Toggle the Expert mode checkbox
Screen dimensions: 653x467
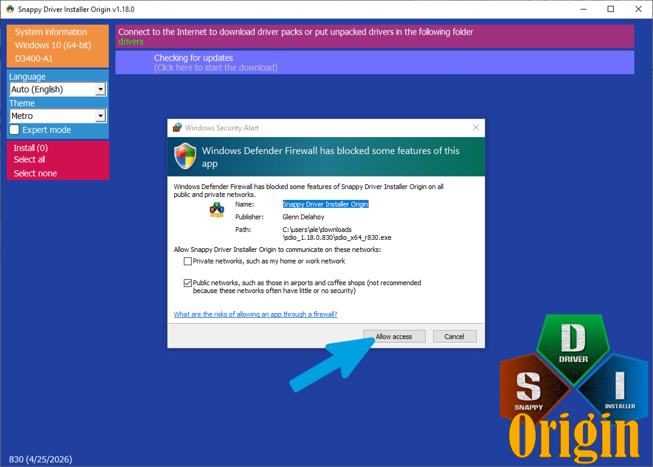15,129
